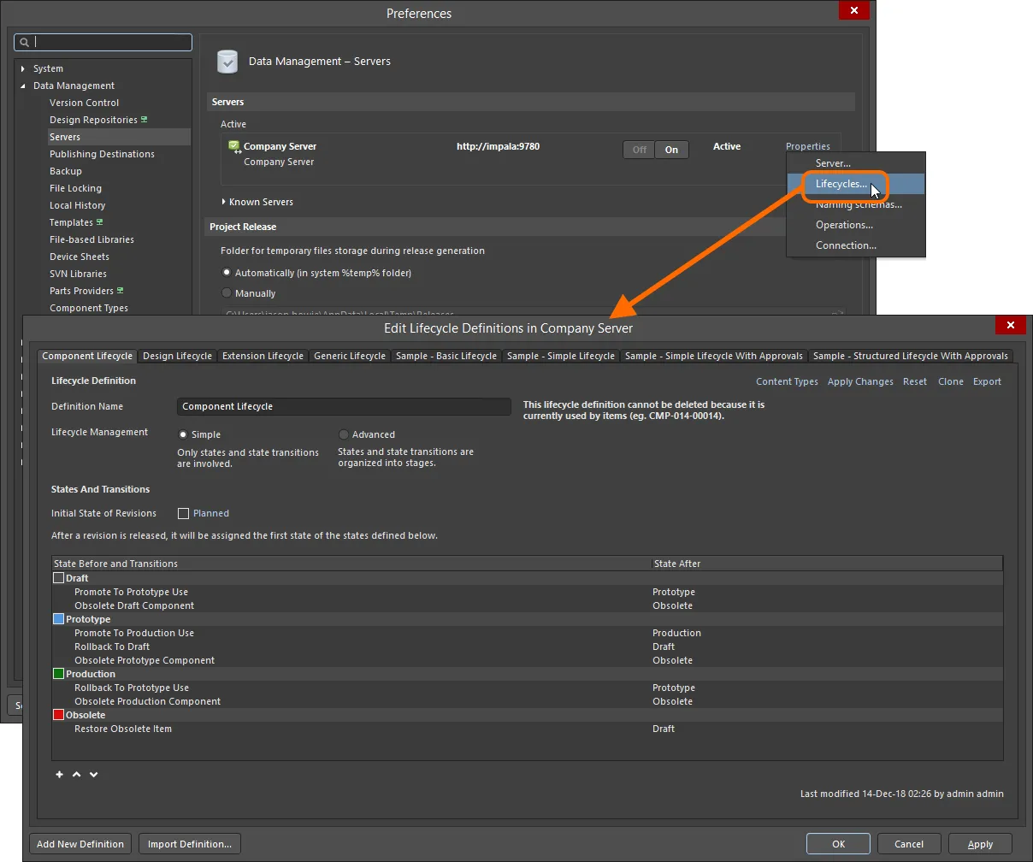This screenshot has height=862, width=1033.
Task: Click the search magnifier icon in Preferences
Action: [x=25, y=42]
